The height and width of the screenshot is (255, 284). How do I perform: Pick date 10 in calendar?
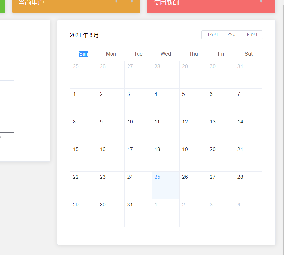(x=138, y=130)
